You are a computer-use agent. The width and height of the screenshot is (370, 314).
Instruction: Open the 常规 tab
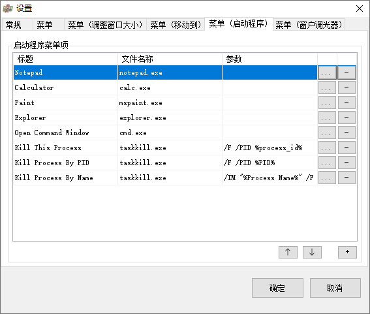coord(17,25)
